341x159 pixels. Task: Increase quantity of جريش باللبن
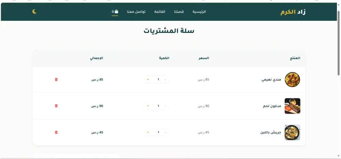point(148,132)
